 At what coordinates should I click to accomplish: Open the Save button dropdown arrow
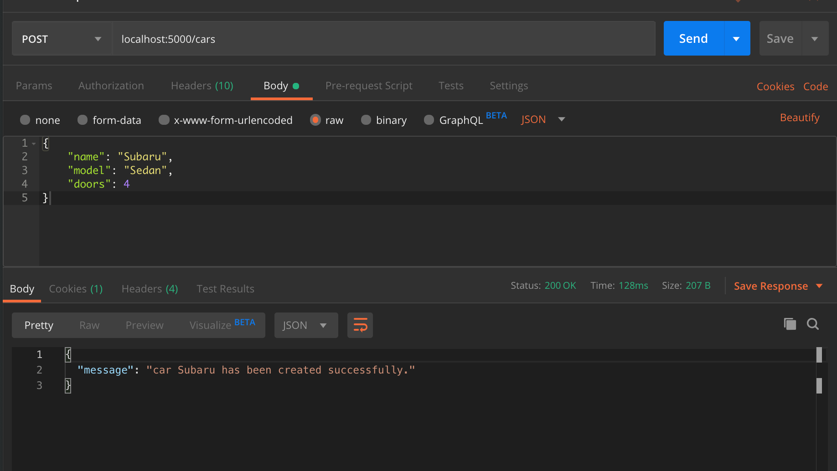click(x=816, y=38)
